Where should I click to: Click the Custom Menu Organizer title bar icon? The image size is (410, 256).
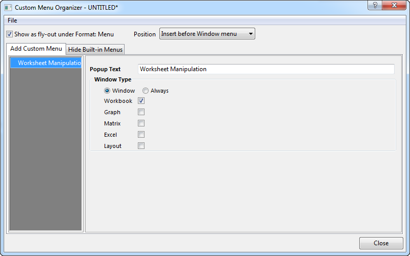[8, 8]
